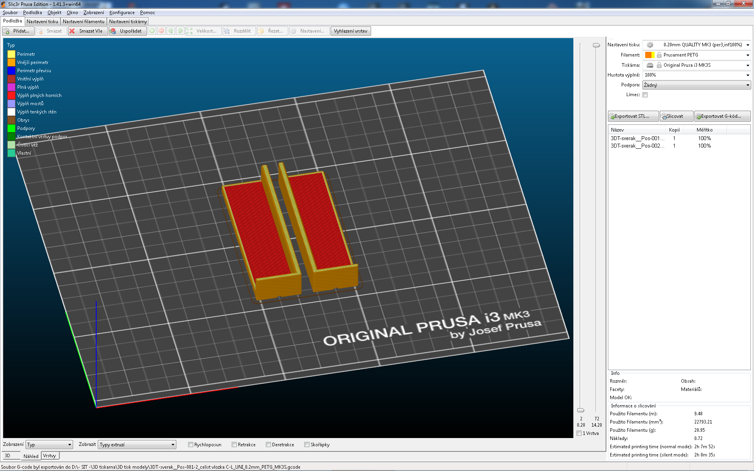Image resolution: width=754 pixels, height=471 pixels.
Task: Click the orange filament color swatch
Action: coord(648,55)
